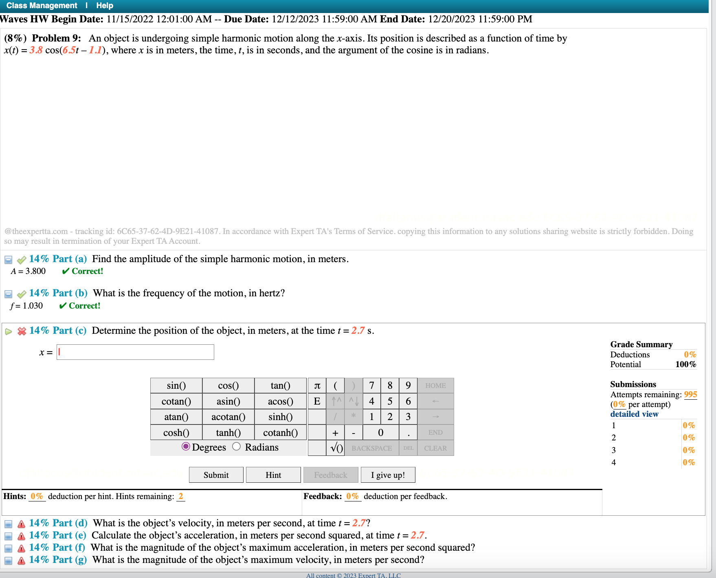Select the Radians radio button
716x578 pixels.
pyautogui.click(x=236, y=447)
